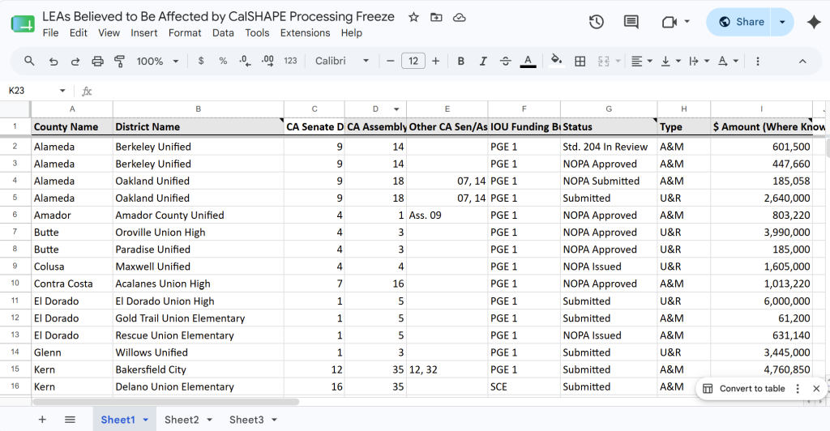
Task: Show more toolbar options
Action: (758, 62)
